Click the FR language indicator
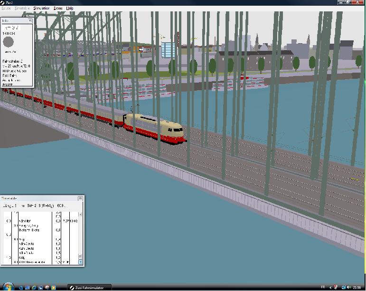This screenshot has width=366, height=291. 323,287
